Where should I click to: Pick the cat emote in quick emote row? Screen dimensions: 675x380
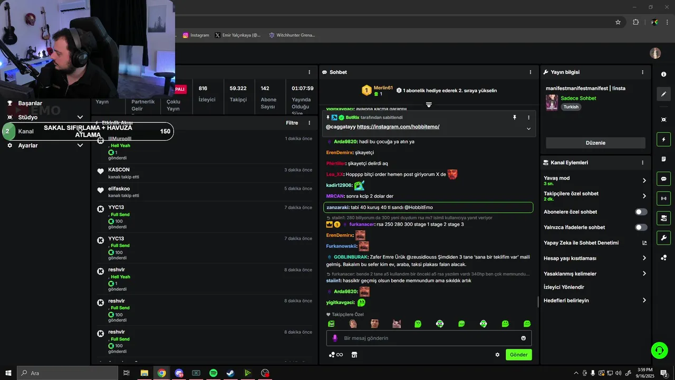point(397,324)
